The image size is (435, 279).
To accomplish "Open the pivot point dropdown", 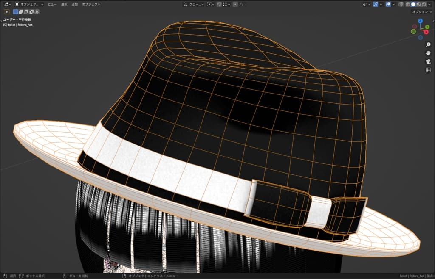I will [211, 4].
